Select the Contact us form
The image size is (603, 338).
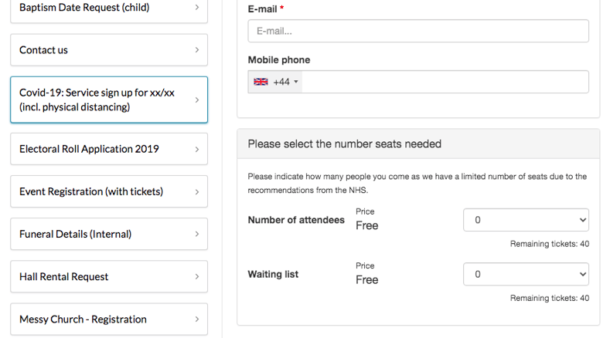tap(109, 50)
